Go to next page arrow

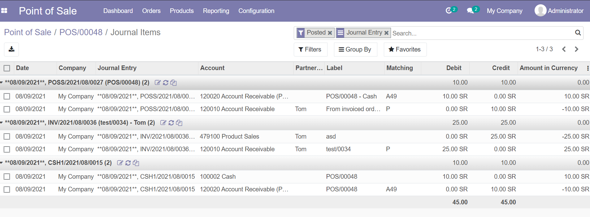coord(576,49)
